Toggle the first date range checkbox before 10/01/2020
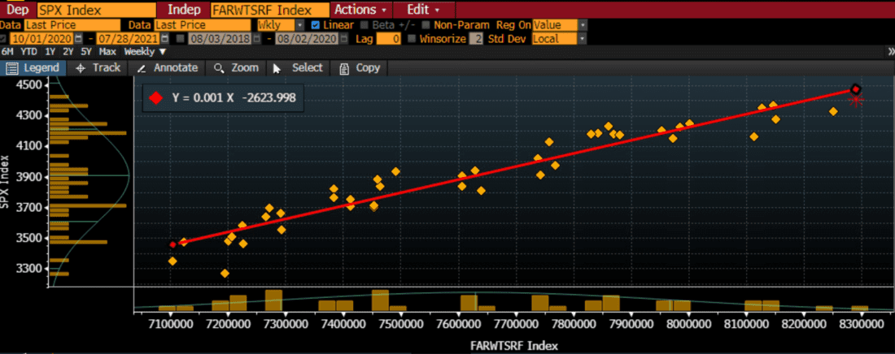895x354 pixels. click(4, 39)
